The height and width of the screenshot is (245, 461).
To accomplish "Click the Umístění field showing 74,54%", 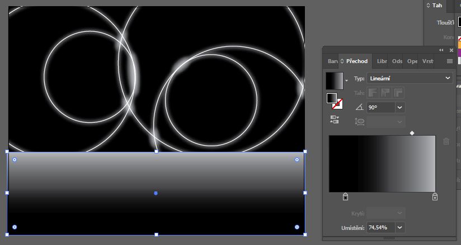I will 380,228.
